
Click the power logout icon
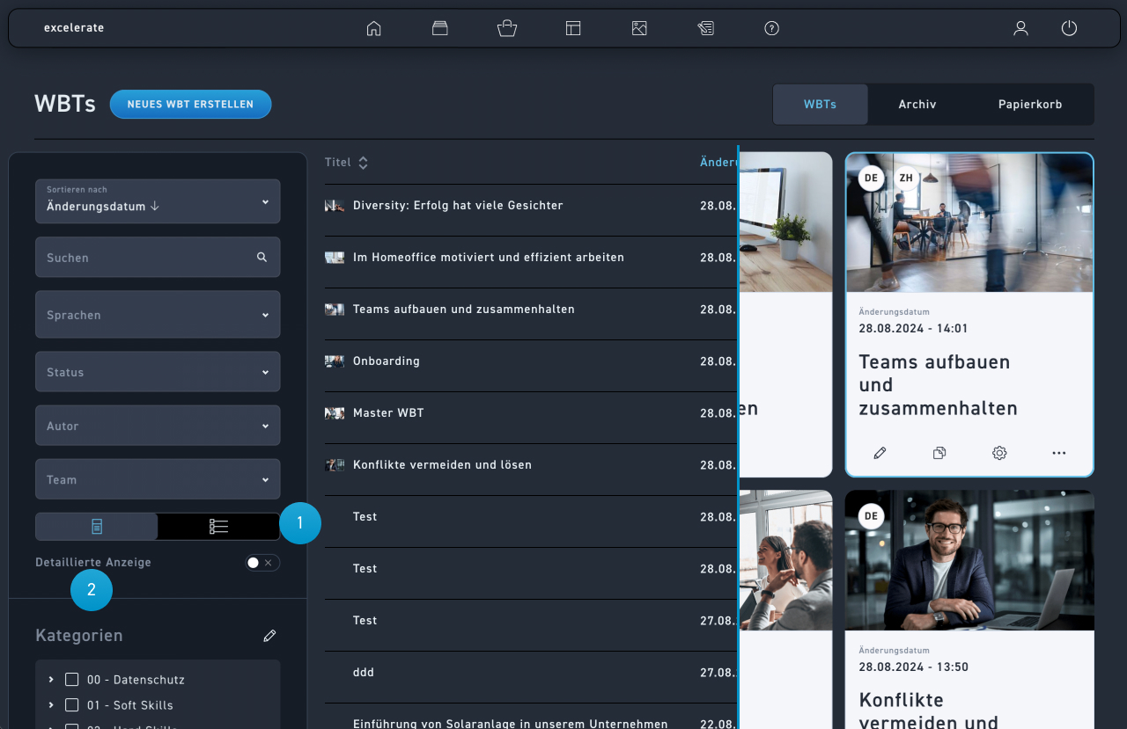(1069, 28)
